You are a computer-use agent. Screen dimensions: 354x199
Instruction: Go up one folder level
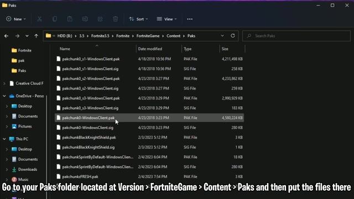pos(36,36)
